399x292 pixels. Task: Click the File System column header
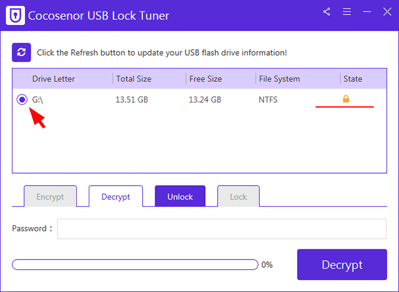point(280,79)
